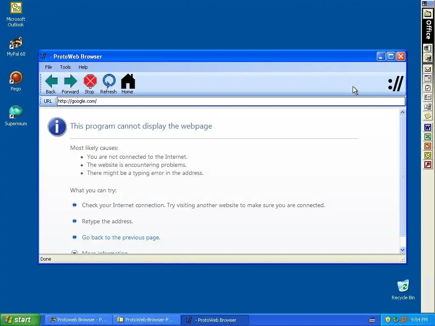Click the 9:54 PM system clock

[x=419, y=320]
